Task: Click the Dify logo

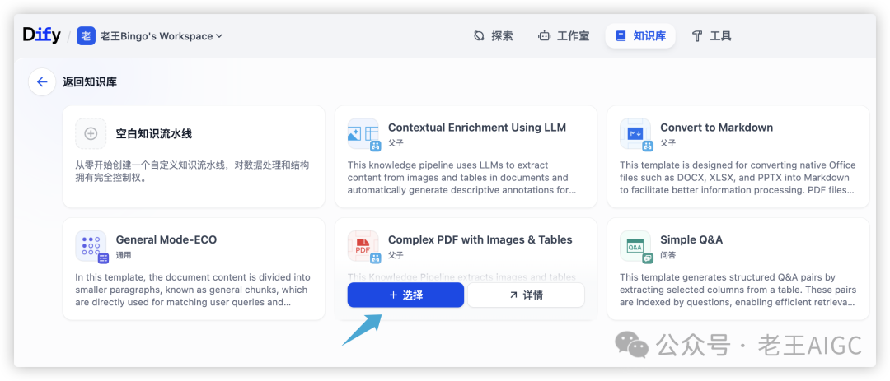Action: [41, 35]
